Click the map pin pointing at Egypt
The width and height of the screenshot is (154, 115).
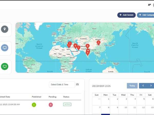[69, 46]
